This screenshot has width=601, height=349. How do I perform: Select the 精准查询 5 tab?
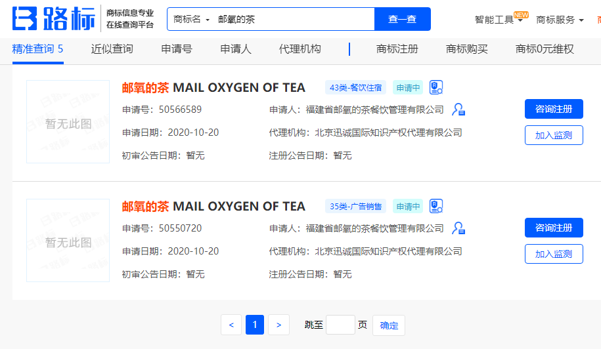pyautogui.click(x=37, y=49)
